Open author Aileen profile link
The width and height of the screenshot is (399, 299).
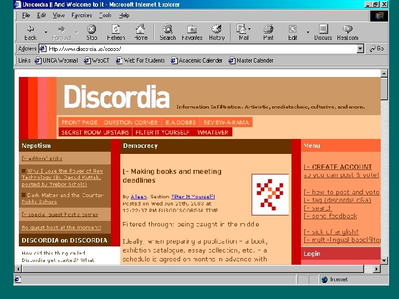[x=139, y=197]
